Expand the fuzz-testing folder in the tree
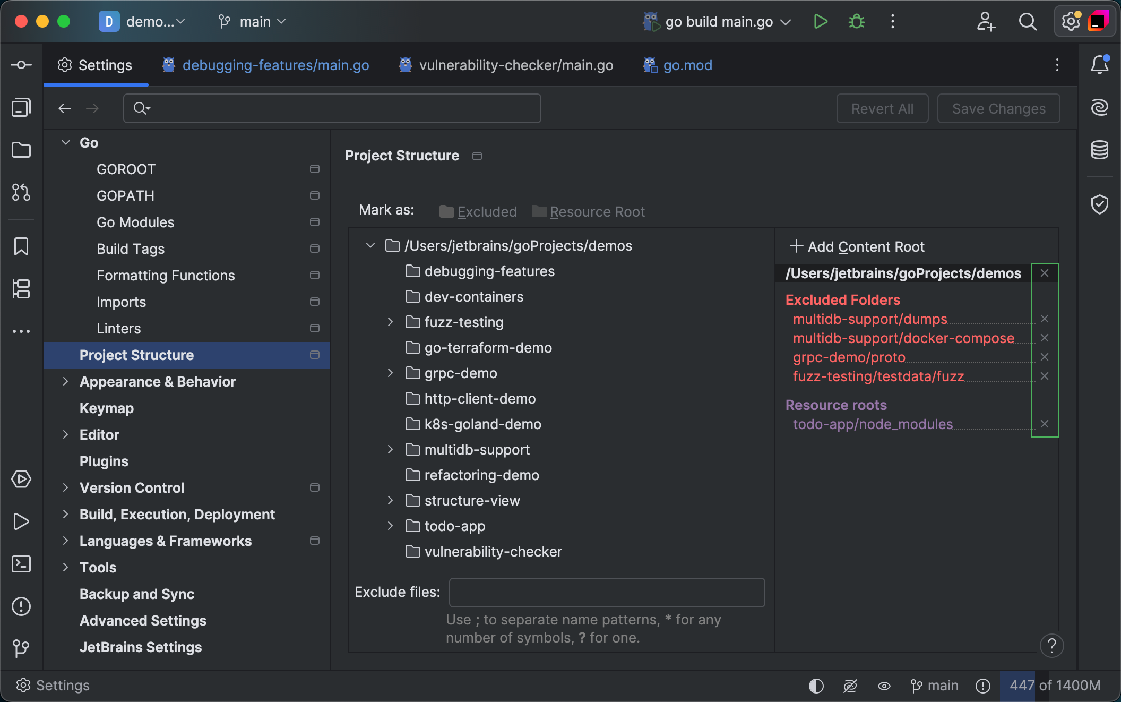 tap(391, 322)
